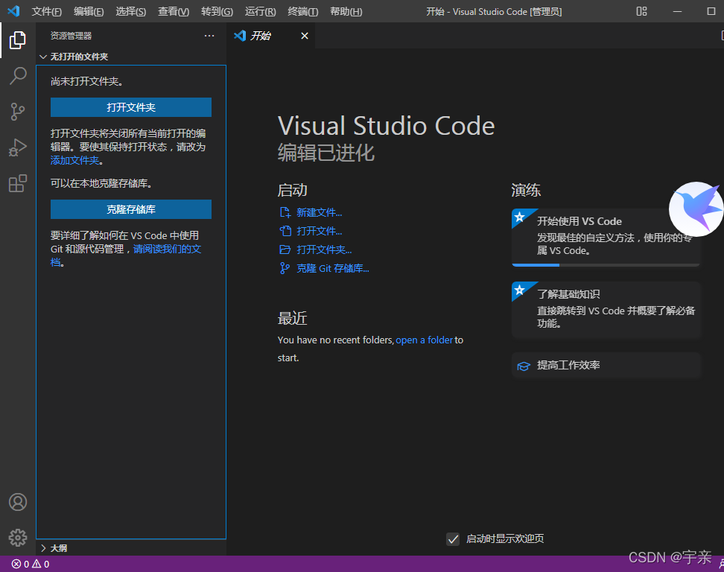724x572 pixels.
Task: Click the floating bird assistant icon
Action: click(x=696, y=209)
